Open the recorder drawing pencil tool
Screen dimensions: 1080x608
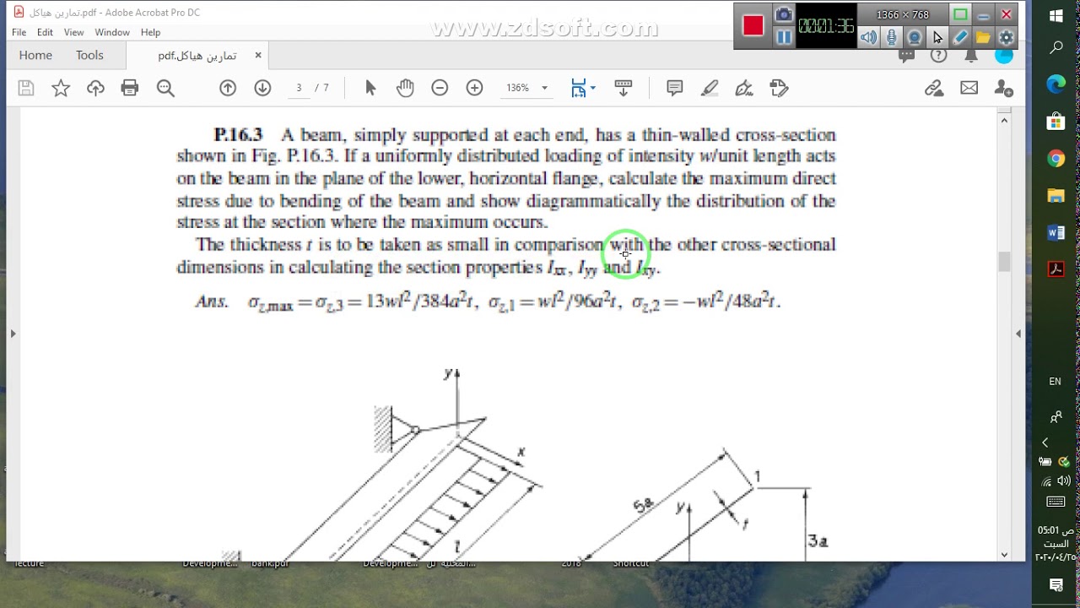(x=960, y=37)
